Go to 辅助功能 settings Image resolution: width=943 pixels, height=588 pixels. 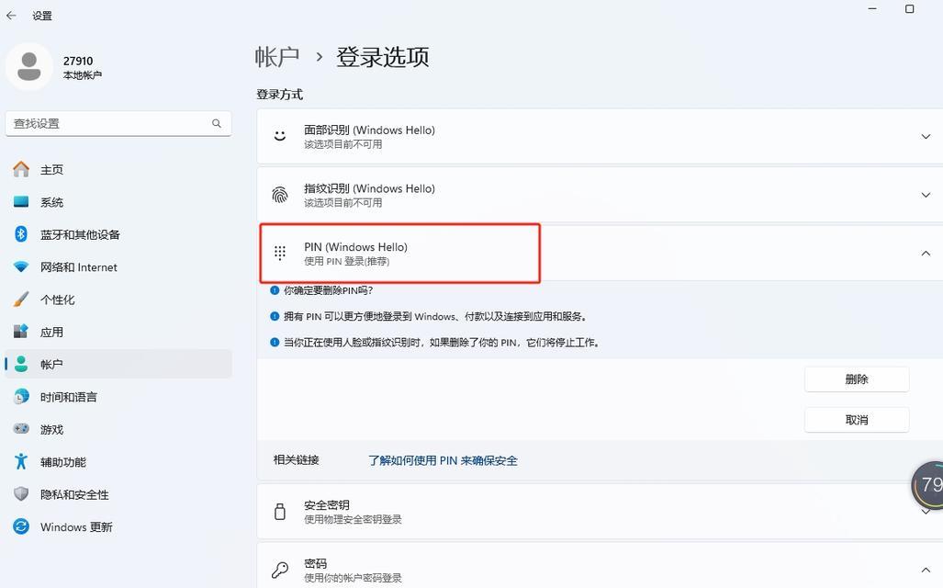click(x=118, y=462)
